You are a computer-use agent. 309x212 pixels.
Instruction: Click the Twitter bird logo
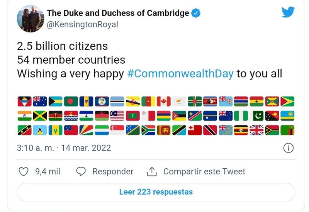[x=288, y=12]
